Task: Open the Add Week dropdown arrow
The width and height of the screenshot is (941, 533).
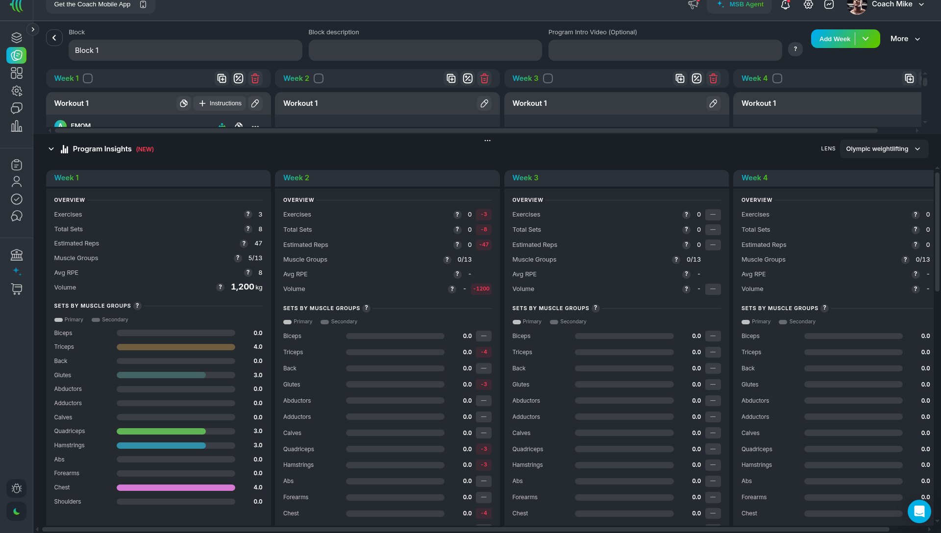Action: [866, 39]
